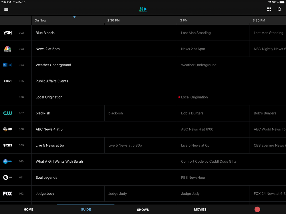Go to the HOME tab

coord(28,209)
